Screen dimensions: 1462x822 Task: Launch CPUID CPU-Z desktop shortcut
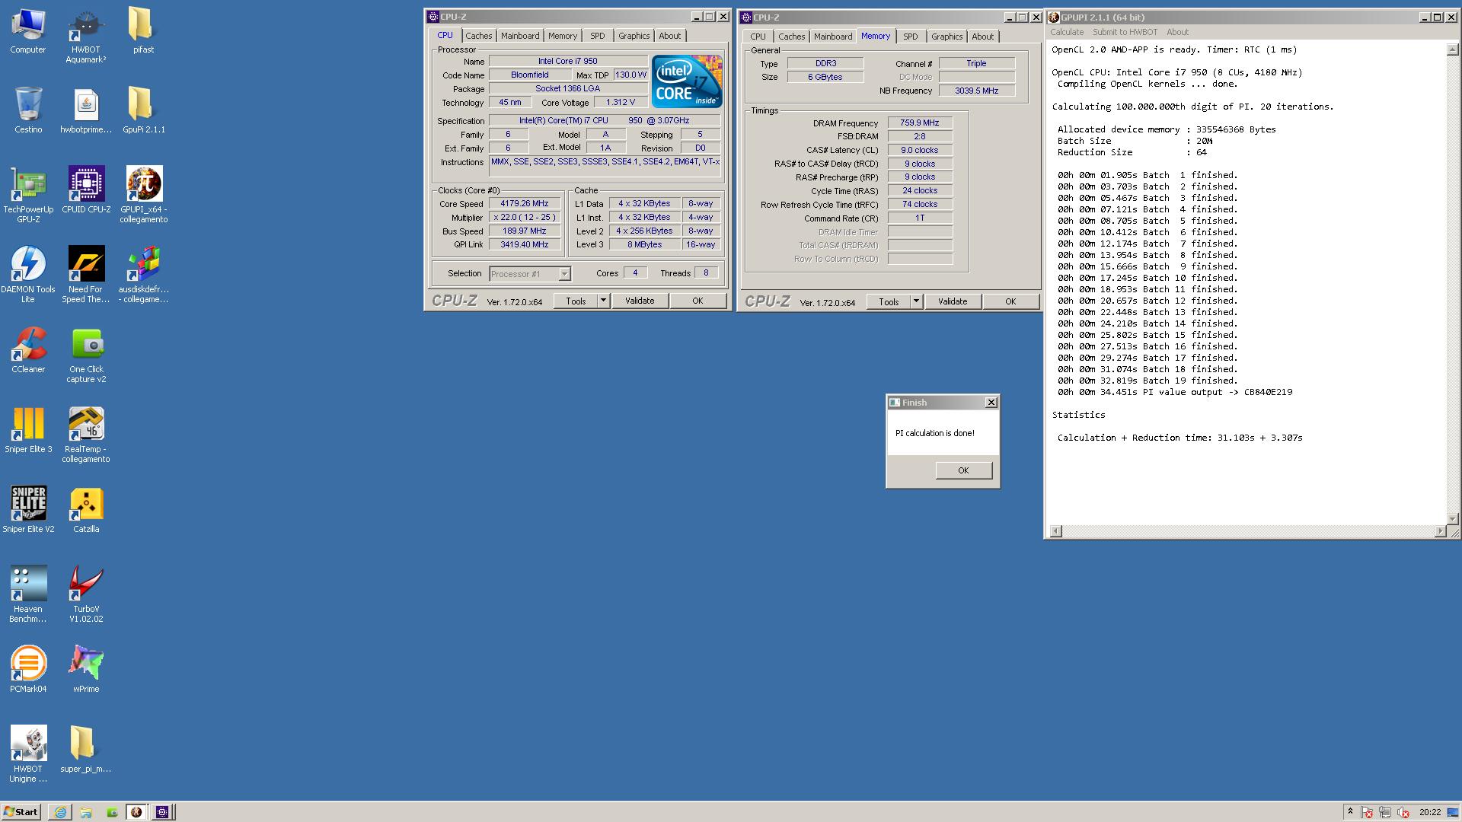pos(86,190)
